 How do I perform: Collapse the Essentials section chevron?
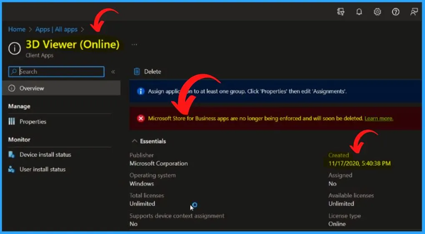pos(134,141)
